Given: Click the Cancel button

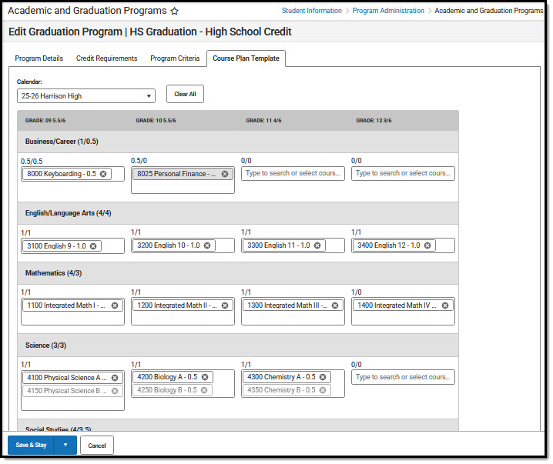Looking at the screenshot, I should tap(97, 446).
